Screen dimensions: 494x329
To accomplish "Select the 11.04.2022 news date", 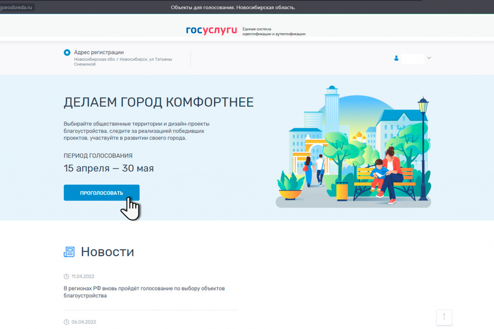I will pos(82,276).
